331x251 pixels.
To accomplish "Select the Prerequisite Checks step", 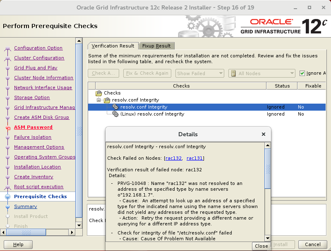I will click(40, 197).
